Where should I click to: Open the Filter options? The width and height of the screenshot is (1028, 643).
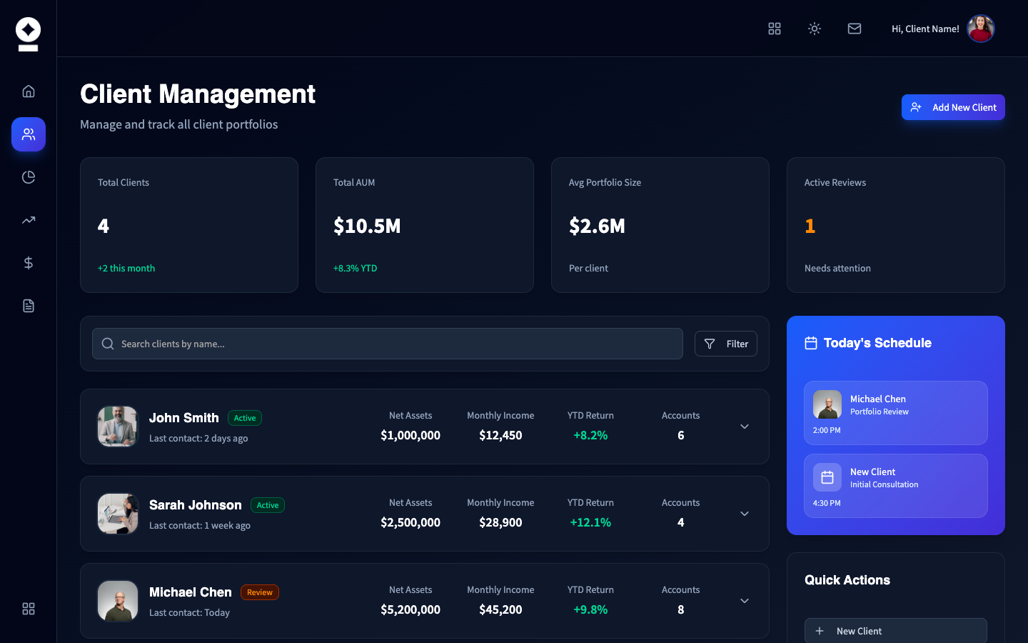tap(725, 344)
